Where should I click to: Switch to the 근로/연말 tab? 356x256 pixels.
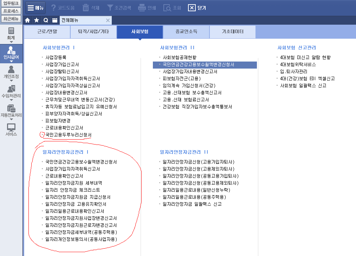[47, 32]
